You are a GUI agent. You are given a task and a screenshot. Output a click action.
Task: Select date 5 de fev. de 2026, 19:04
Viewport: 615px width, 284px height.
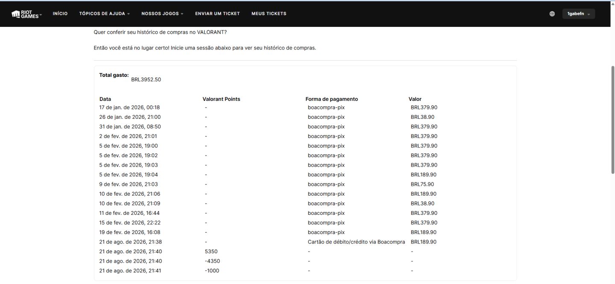click(128, 175)
